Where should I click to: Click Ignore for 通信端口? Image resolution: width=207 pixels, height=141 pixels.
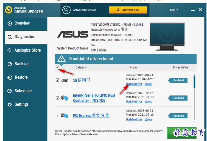point(148,84)
